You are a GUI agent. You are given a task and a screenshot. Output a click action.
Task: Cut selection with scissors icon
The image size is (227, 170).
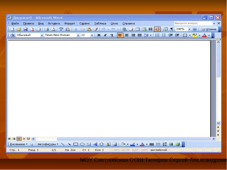click(76, 29)
